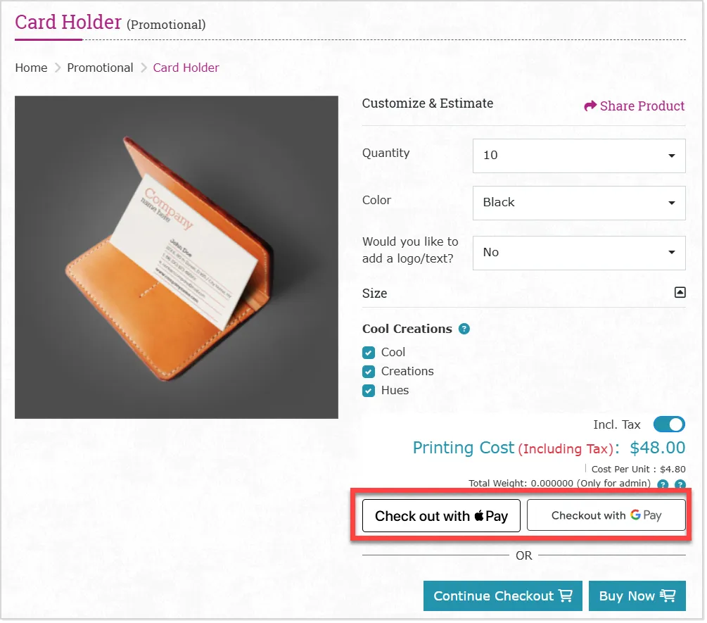Expand the Size section
707x623 pixels.
tap(681, 294)
